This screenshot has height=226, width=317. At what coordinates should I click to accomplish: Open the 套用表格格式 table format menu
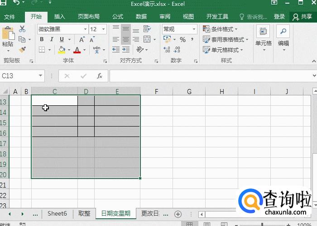226,39
